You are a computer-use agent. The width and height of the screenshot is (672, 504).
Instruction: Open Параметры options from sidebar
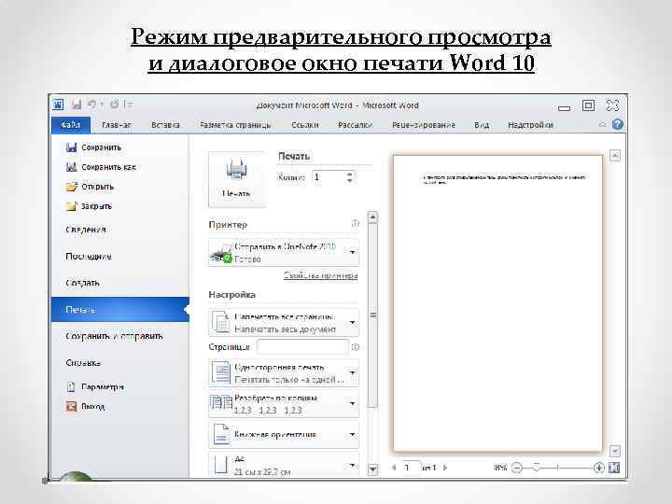(95, 387)
